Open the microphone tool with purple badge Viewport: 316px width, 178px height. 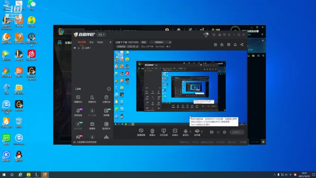point(78,112)
